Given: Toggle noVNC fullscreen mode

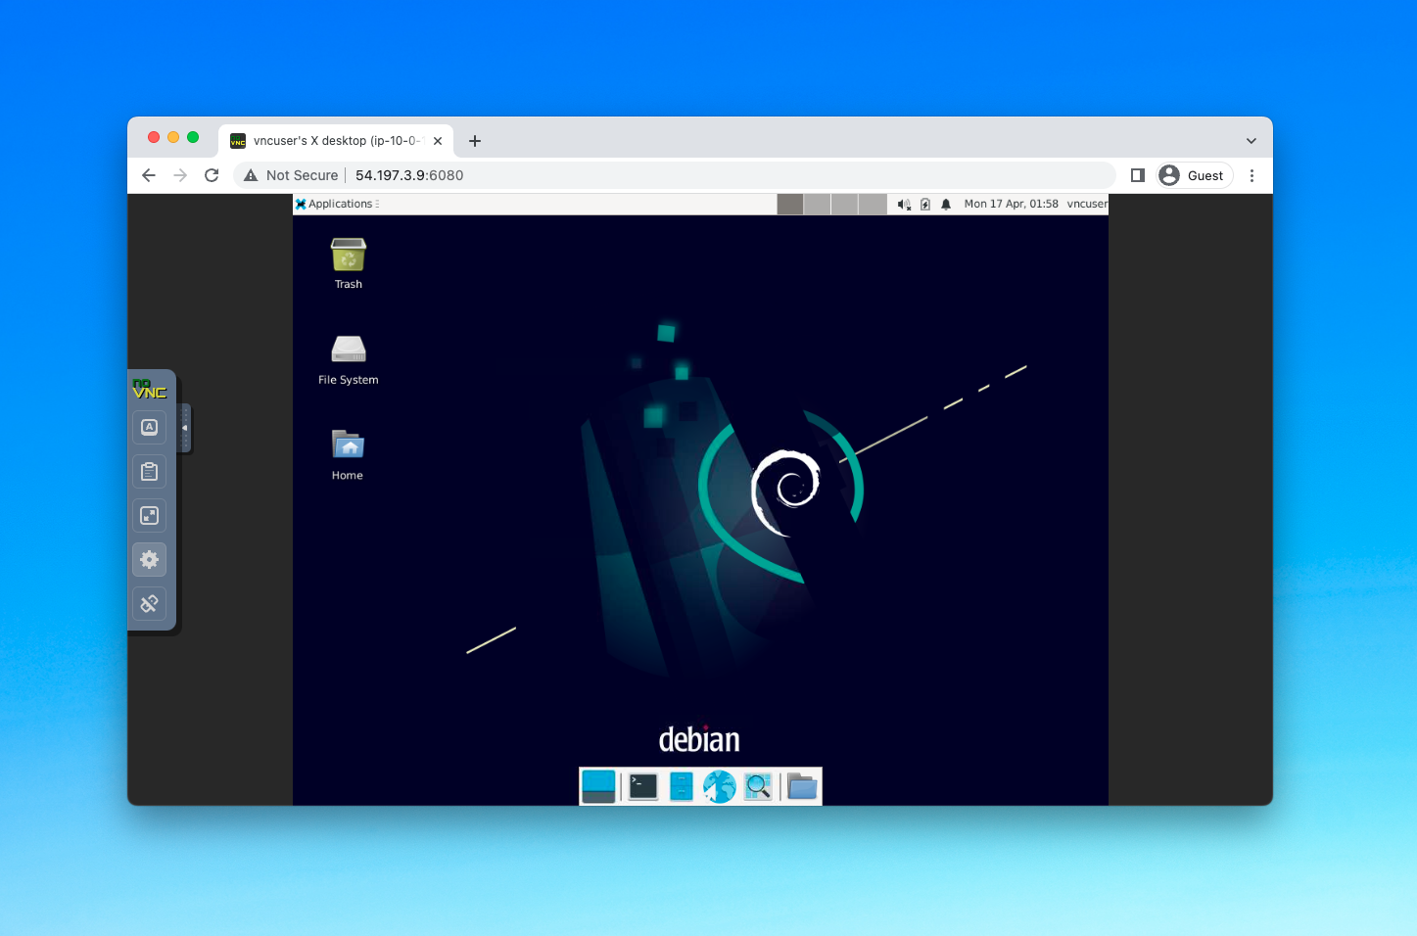Looking at the screenshot, I should tap(150, 516).
